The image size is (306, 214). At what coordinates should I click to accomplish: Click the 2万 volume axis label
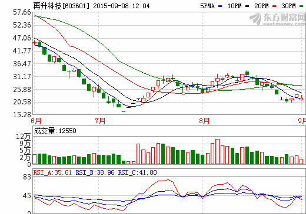[25, 158]
